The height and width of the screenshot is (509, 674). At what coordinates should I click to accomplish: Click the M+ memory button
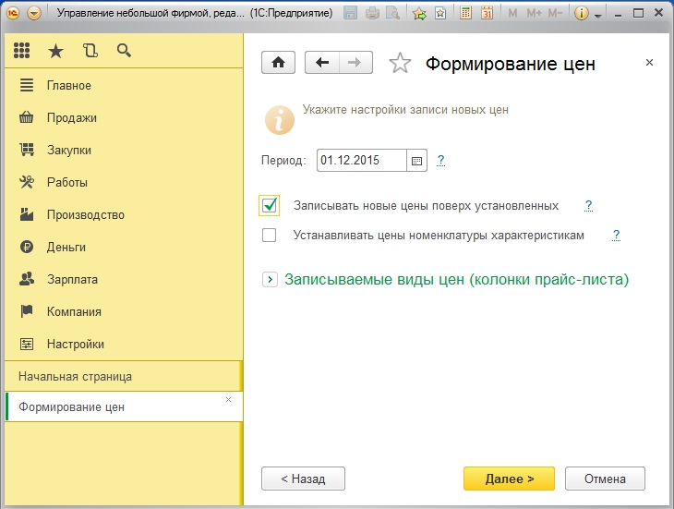point(535,13)
